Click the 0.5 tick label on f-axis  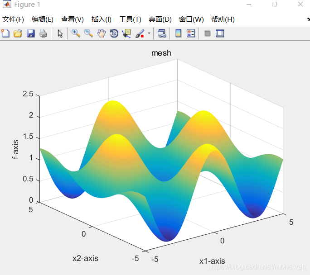[28, 179]
